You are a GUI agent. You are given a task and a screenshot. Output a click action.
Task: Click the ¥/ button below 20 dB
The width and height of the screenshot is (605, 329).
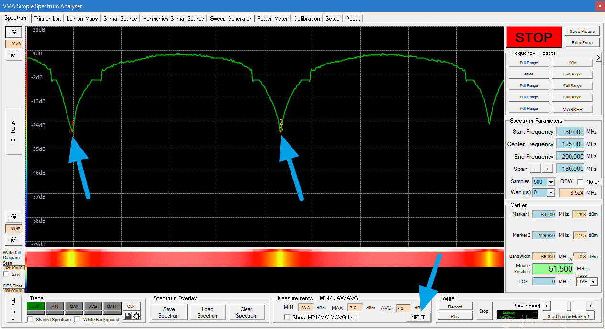(x=13, y=55)
